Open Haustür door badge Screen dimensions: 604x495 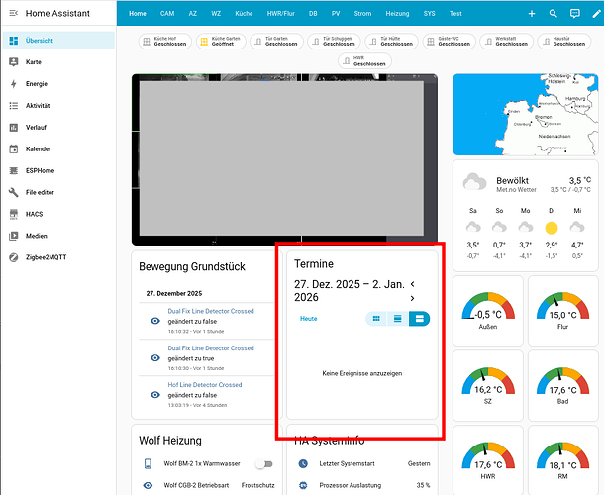pyautogui.click(x=564, y=42)
